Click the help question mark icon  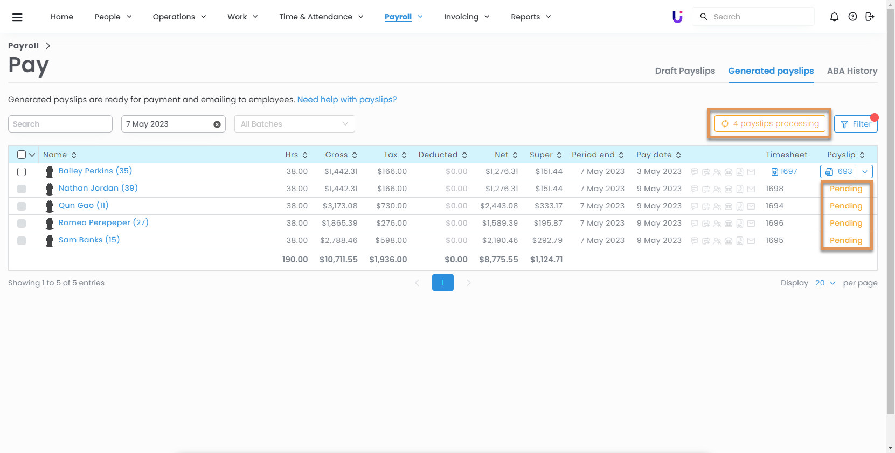click(x=852, y=17)
